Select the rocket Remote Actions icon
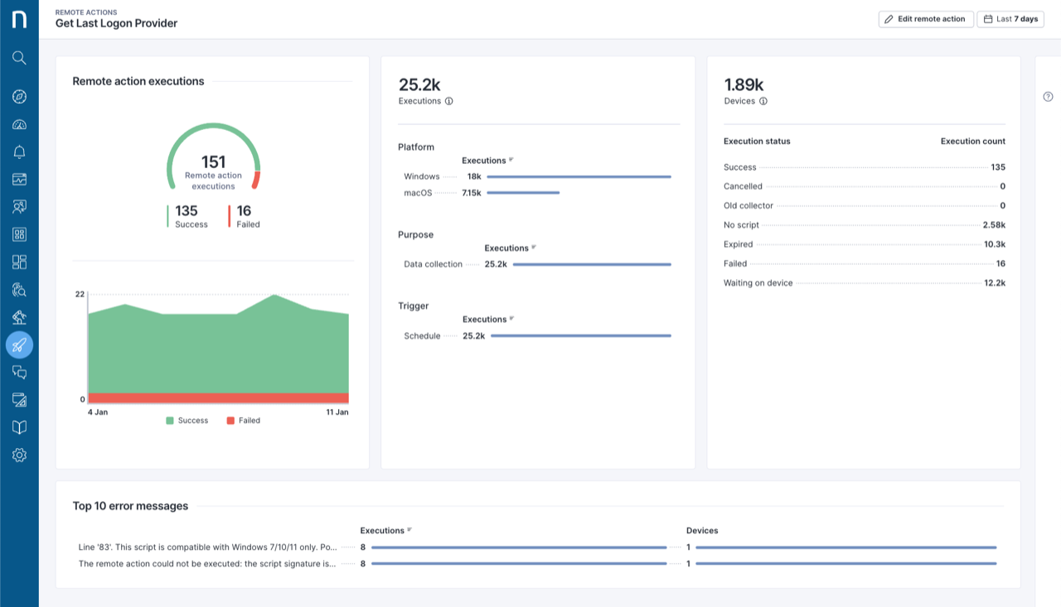Screen dimensions: 1061x607 [19, 344]
